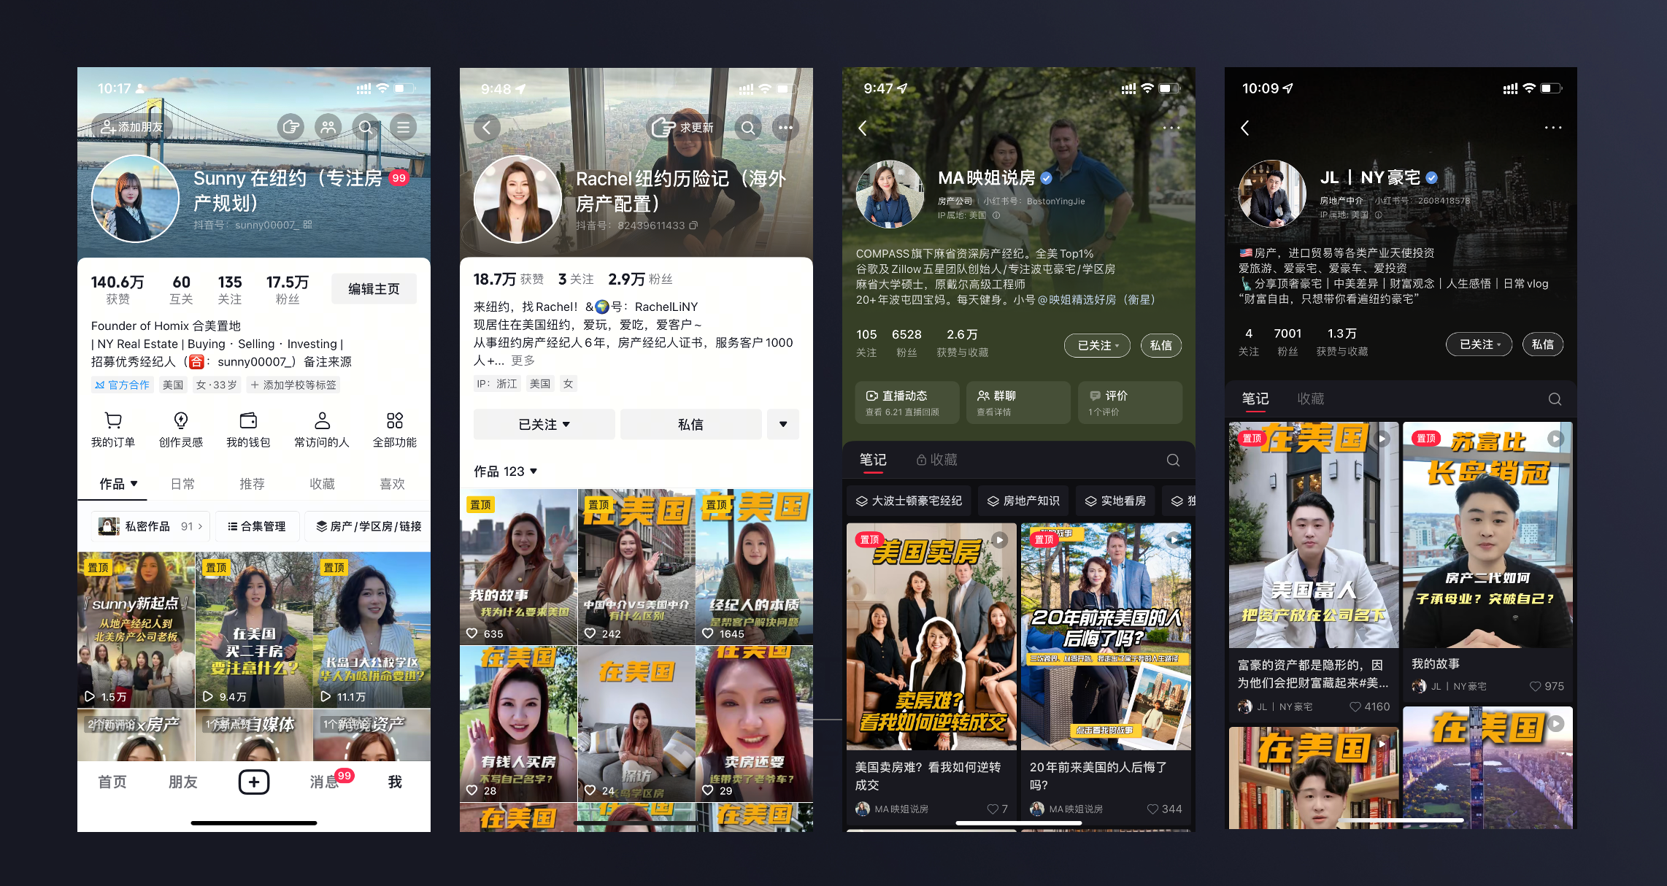Tap the plus create button in bottom navigation
Image resolution: width=1667 pixels, height=886 pixels.
pyautogui.click(x=254, y=782)
